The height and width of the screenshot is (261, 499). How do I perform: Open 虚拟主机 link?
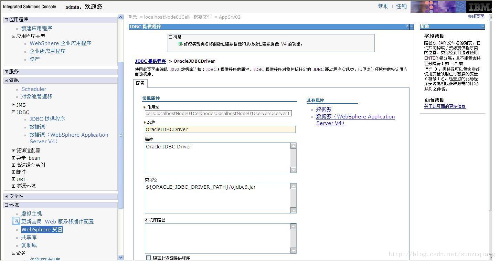tap(31, 213)
